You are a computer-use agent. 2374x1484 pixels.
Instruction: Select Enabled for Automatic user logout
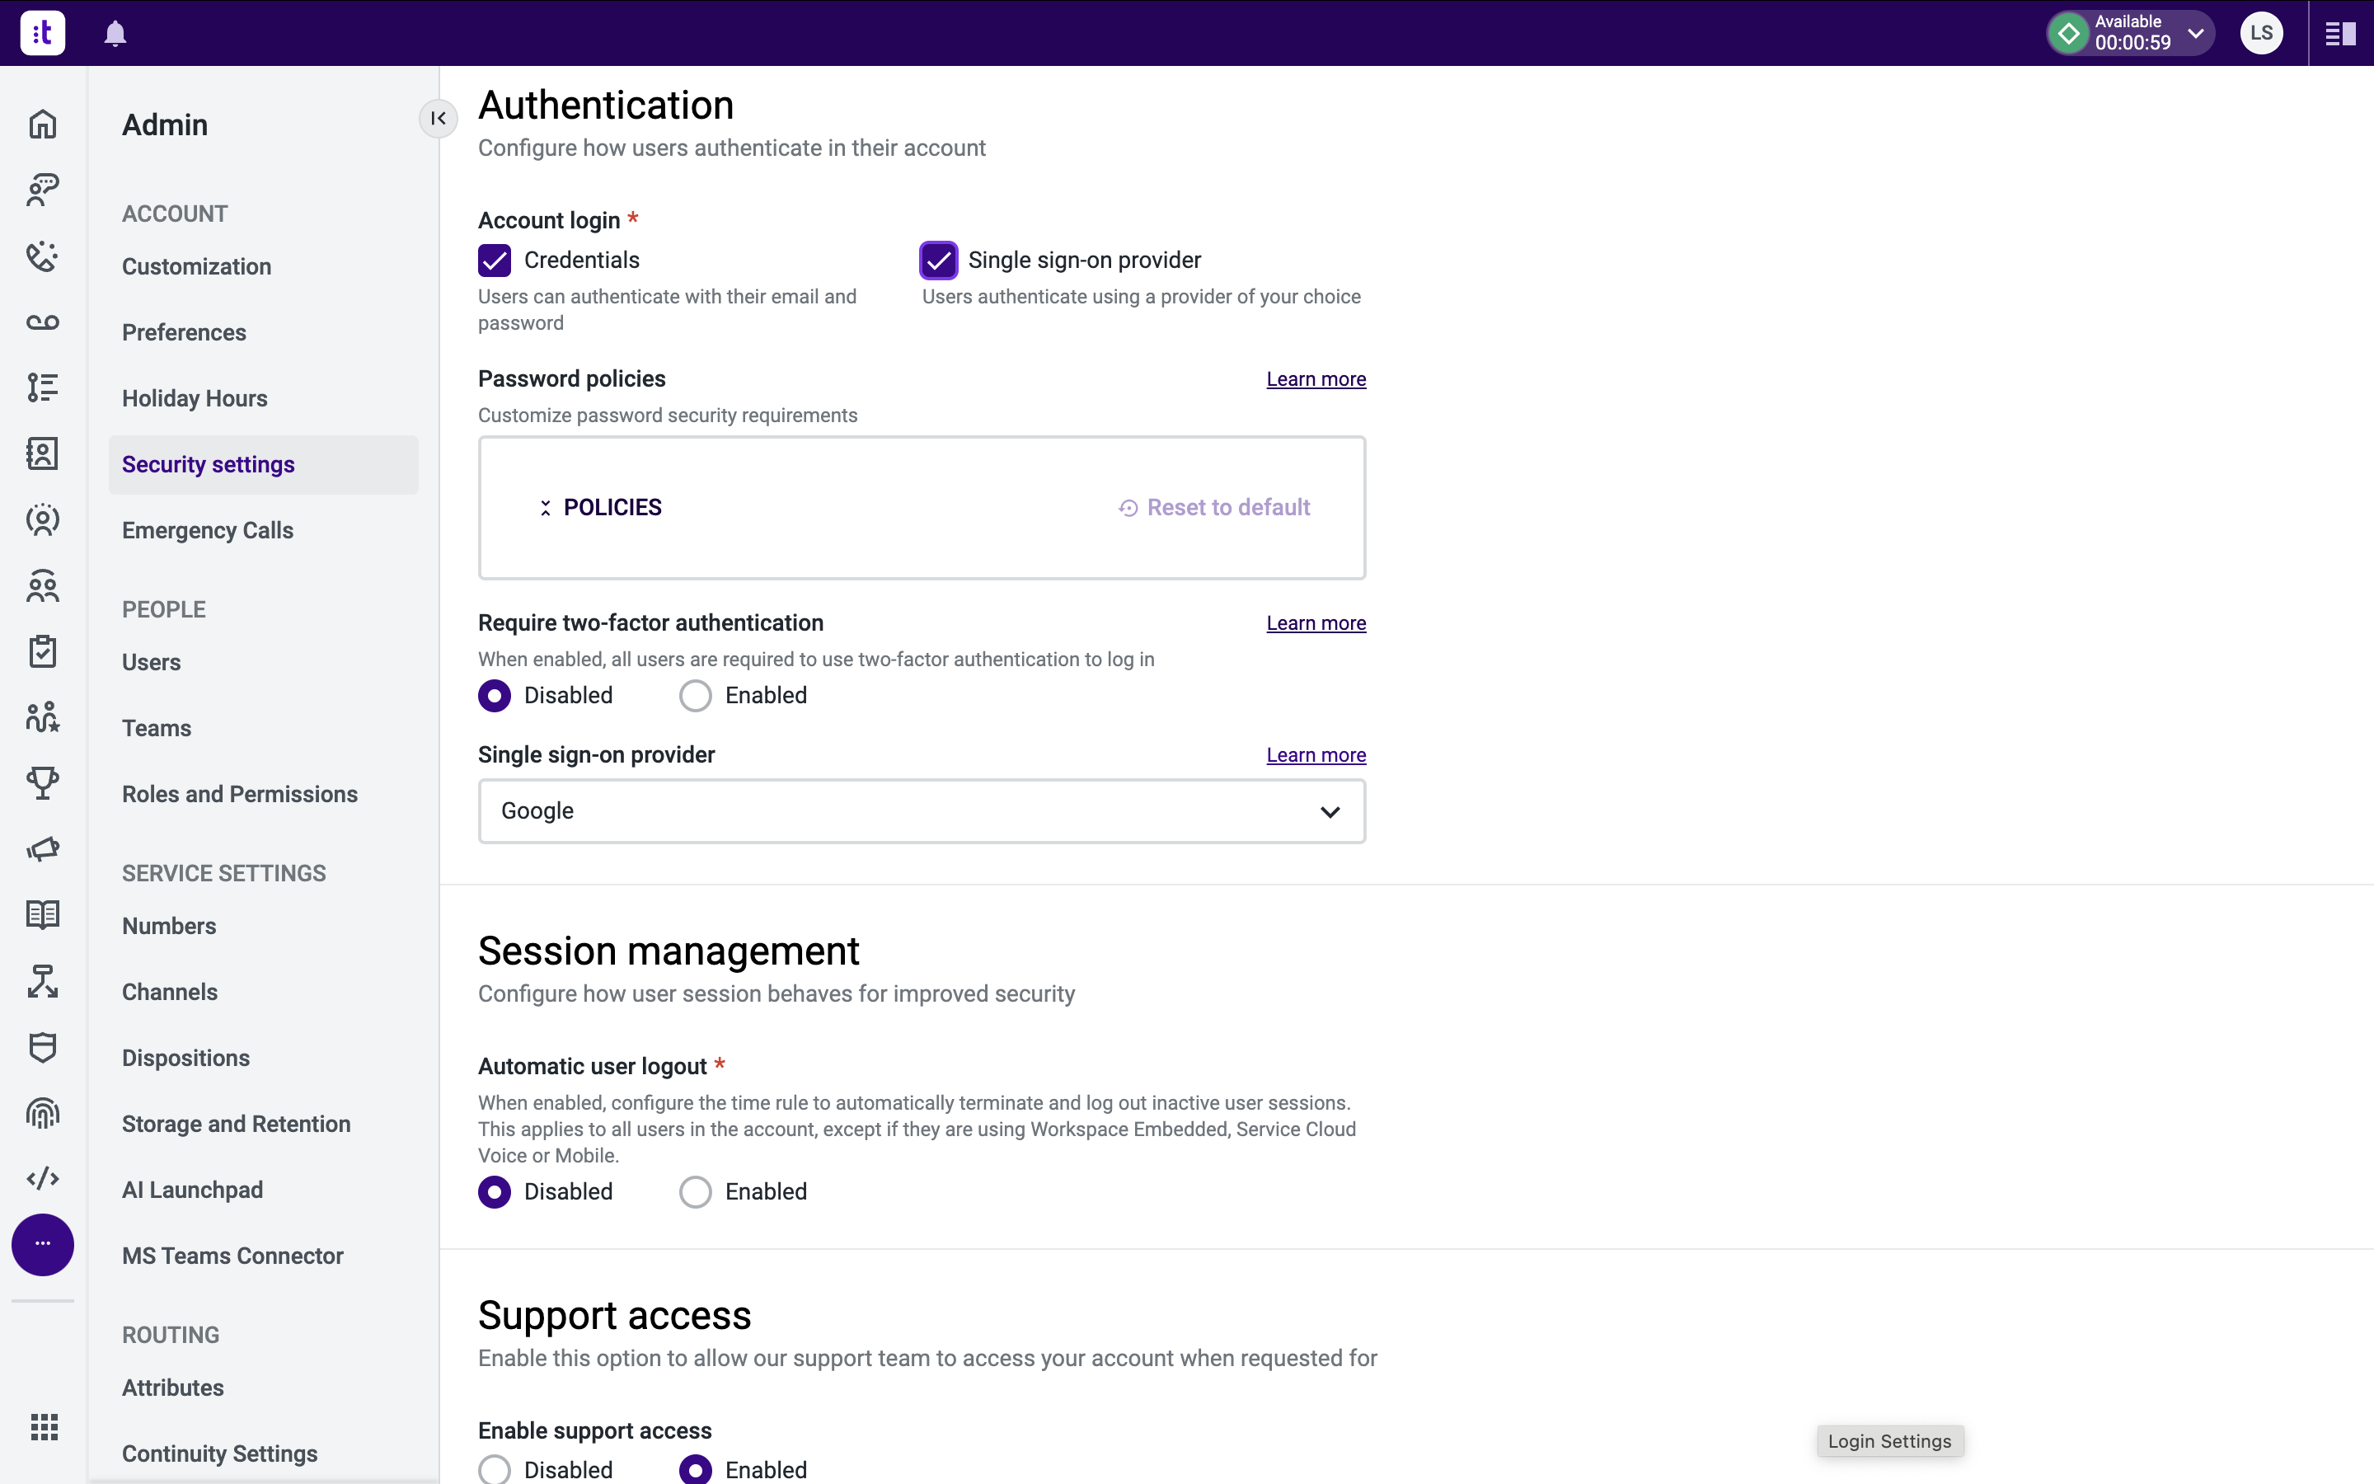(696, 1191)
